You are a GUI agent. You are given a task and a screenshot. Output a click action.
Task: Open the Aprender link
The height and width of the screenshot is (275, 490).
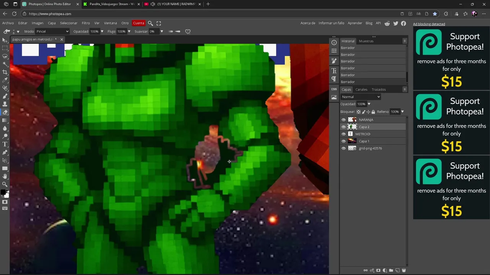point(355,23)
